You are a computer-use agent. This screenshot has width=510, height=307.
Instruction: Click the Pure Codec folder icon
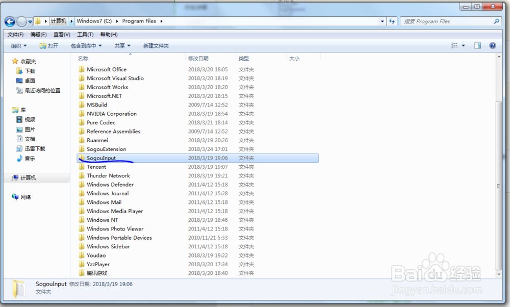click(x=81, y=122)
